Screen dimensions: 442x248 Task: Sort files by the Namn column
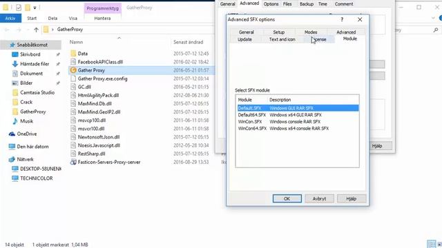[x=76, y=42]
